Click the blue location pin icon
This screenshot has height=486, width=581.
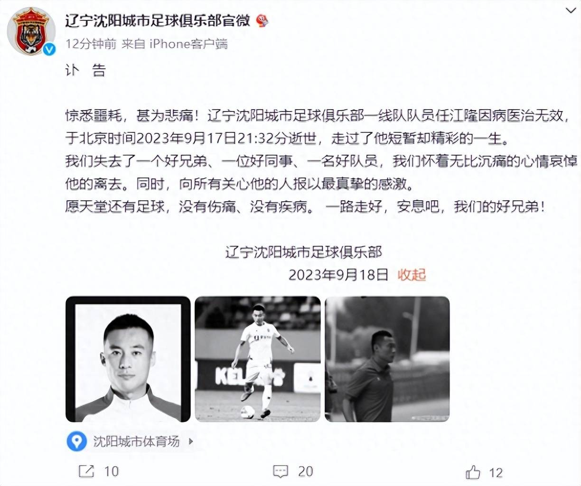coord(76,441)
